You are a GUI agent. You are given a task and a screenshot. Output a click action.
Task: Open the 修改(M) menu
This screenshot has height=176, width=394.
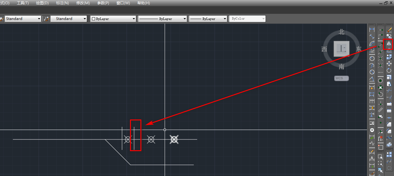83,3
